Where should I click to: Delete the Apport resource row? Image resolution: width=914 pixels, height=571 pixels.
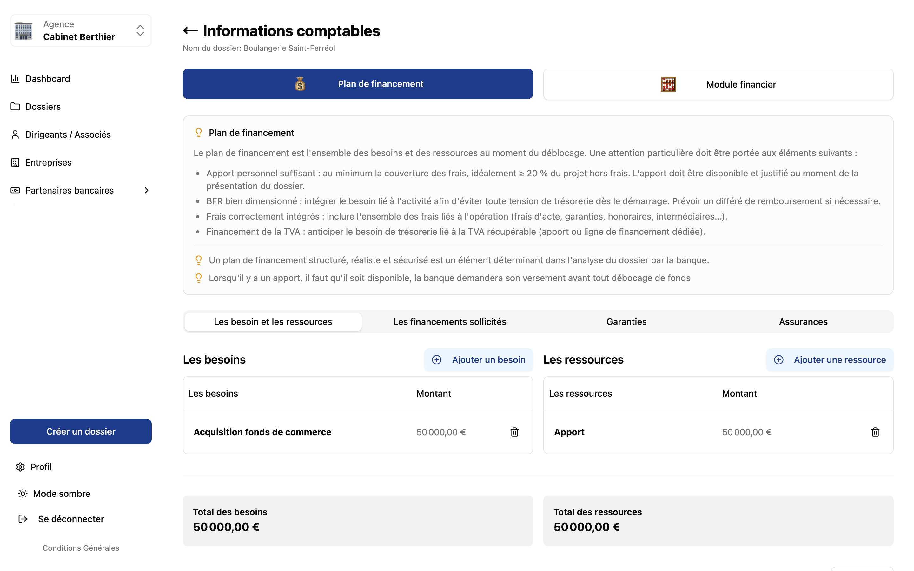click(875, 432)
